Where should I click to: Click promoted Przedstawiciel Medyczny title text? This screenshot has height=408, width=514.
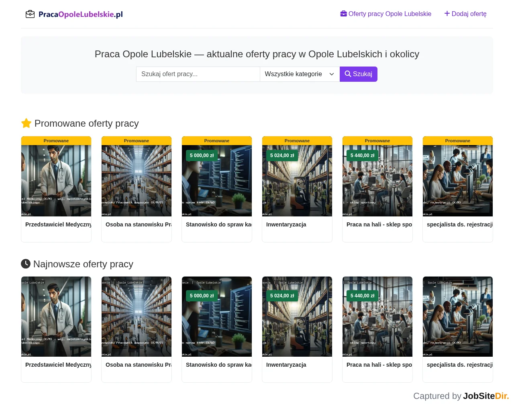(58, 224)
